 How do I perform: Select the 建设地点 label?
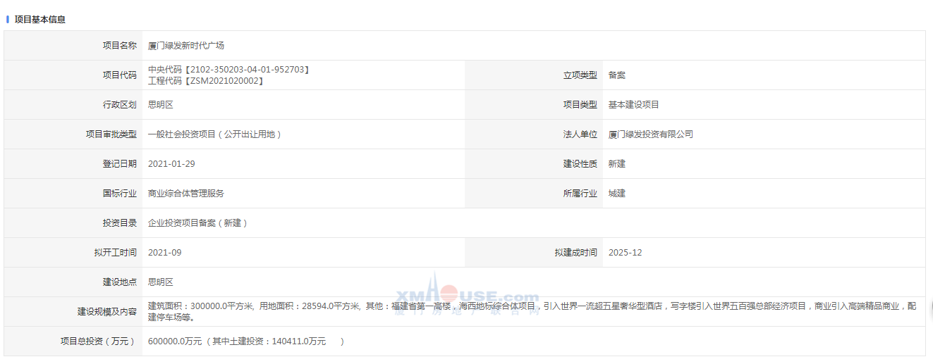(120, 282)
